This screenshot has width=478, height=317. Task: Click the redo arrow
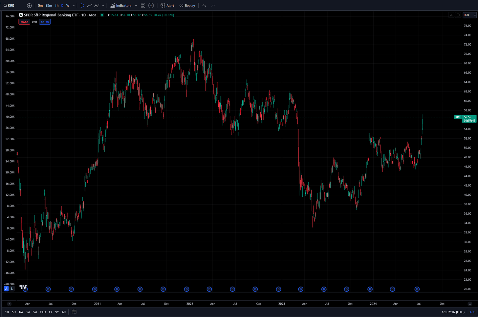(x=213, y=6)
